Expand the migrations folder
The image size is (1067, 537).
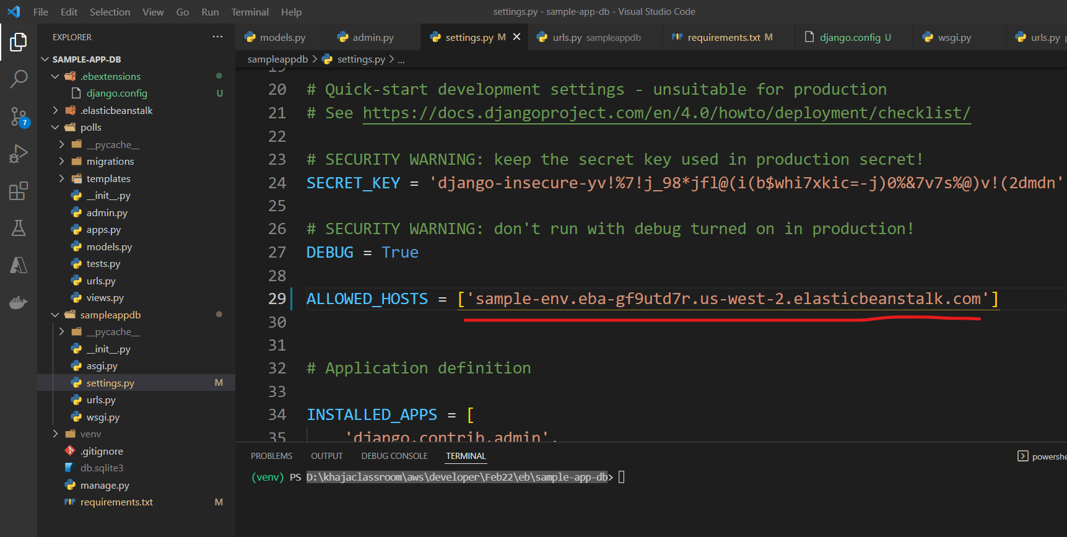tap(61, 161)
